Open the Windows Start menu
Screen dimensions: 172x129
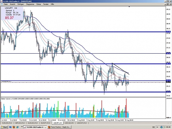(x=4, y=127)
